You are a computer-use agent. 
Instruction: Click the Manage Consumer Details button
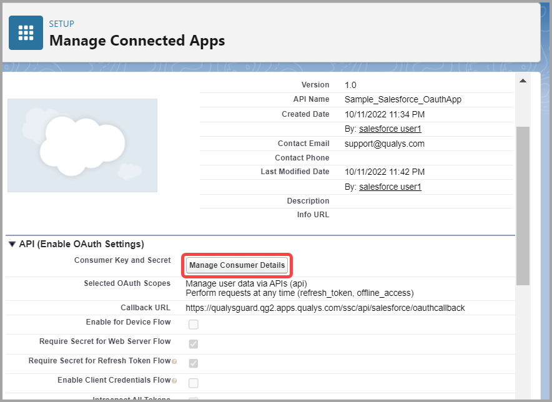point(237,265)
